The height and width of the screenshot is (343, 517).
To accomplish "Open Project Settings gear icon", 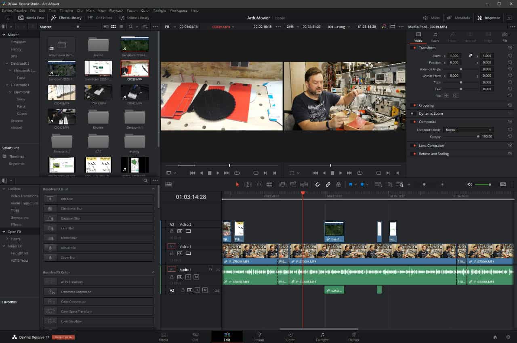I will (x=508, y=337).
